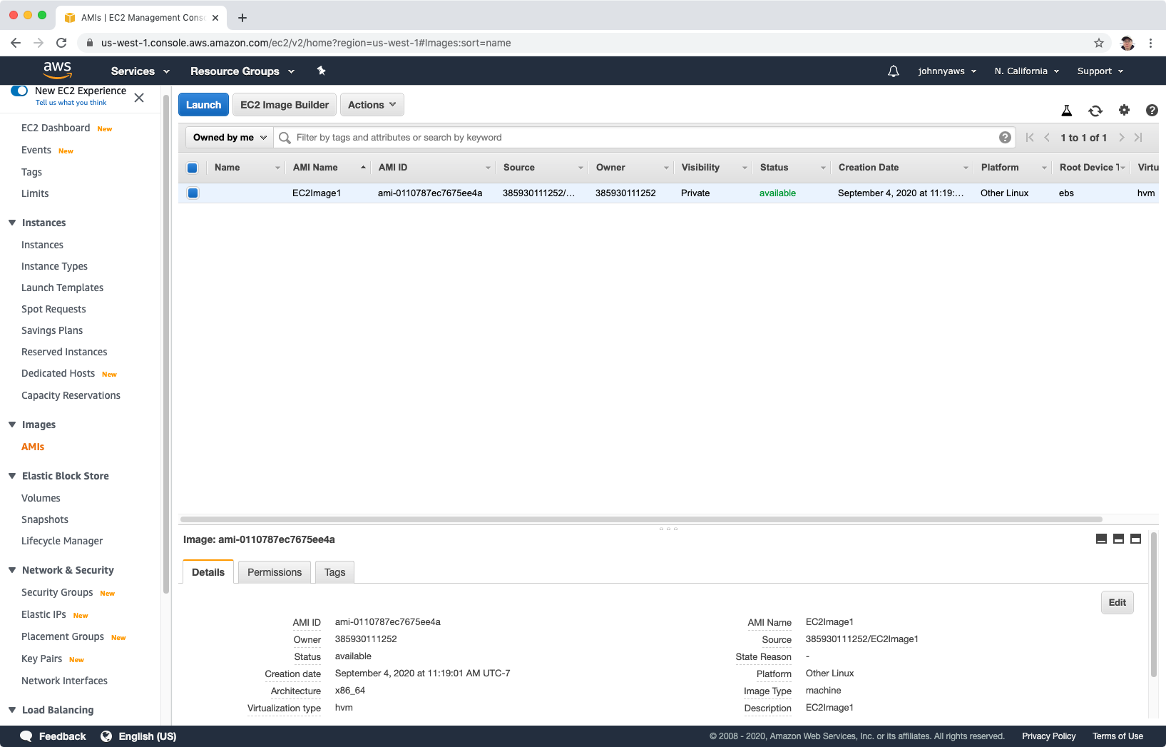Open the help question mark icon

(1152, 110)
